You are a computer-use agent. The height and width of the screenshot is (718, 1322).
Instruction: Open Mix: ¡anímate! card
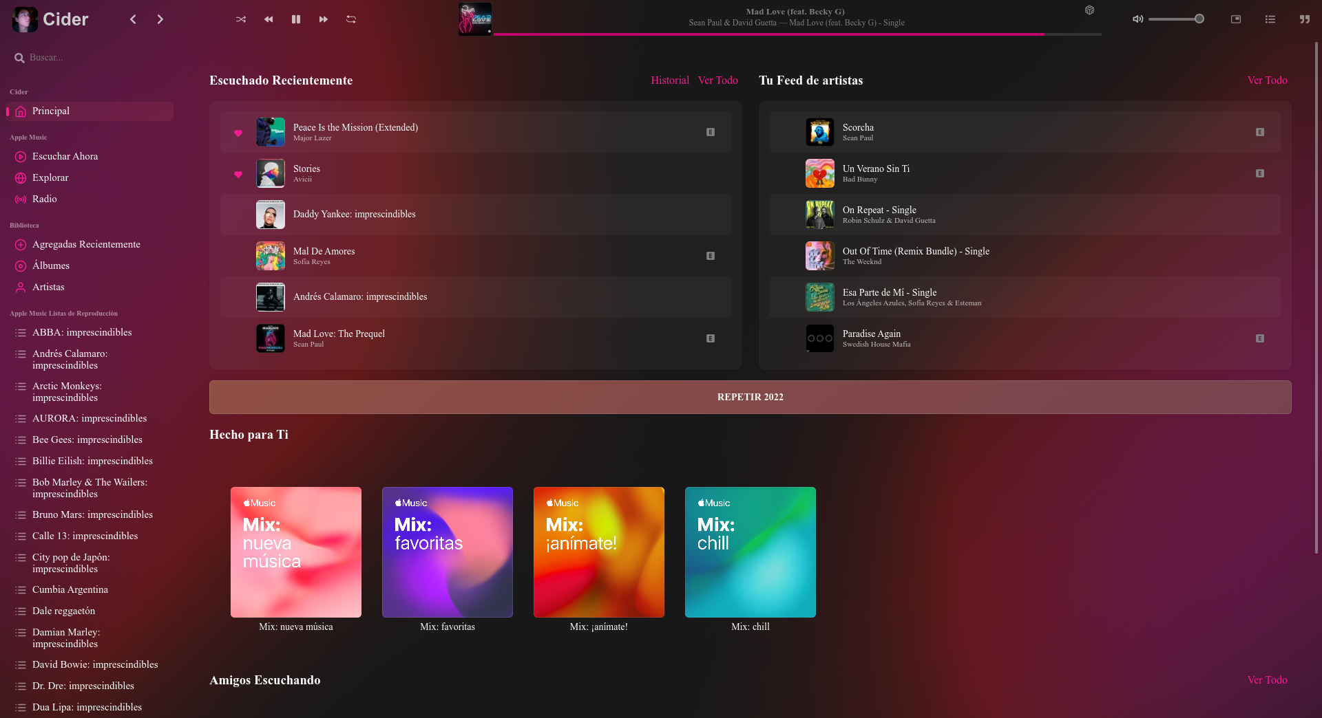point(599,552)
